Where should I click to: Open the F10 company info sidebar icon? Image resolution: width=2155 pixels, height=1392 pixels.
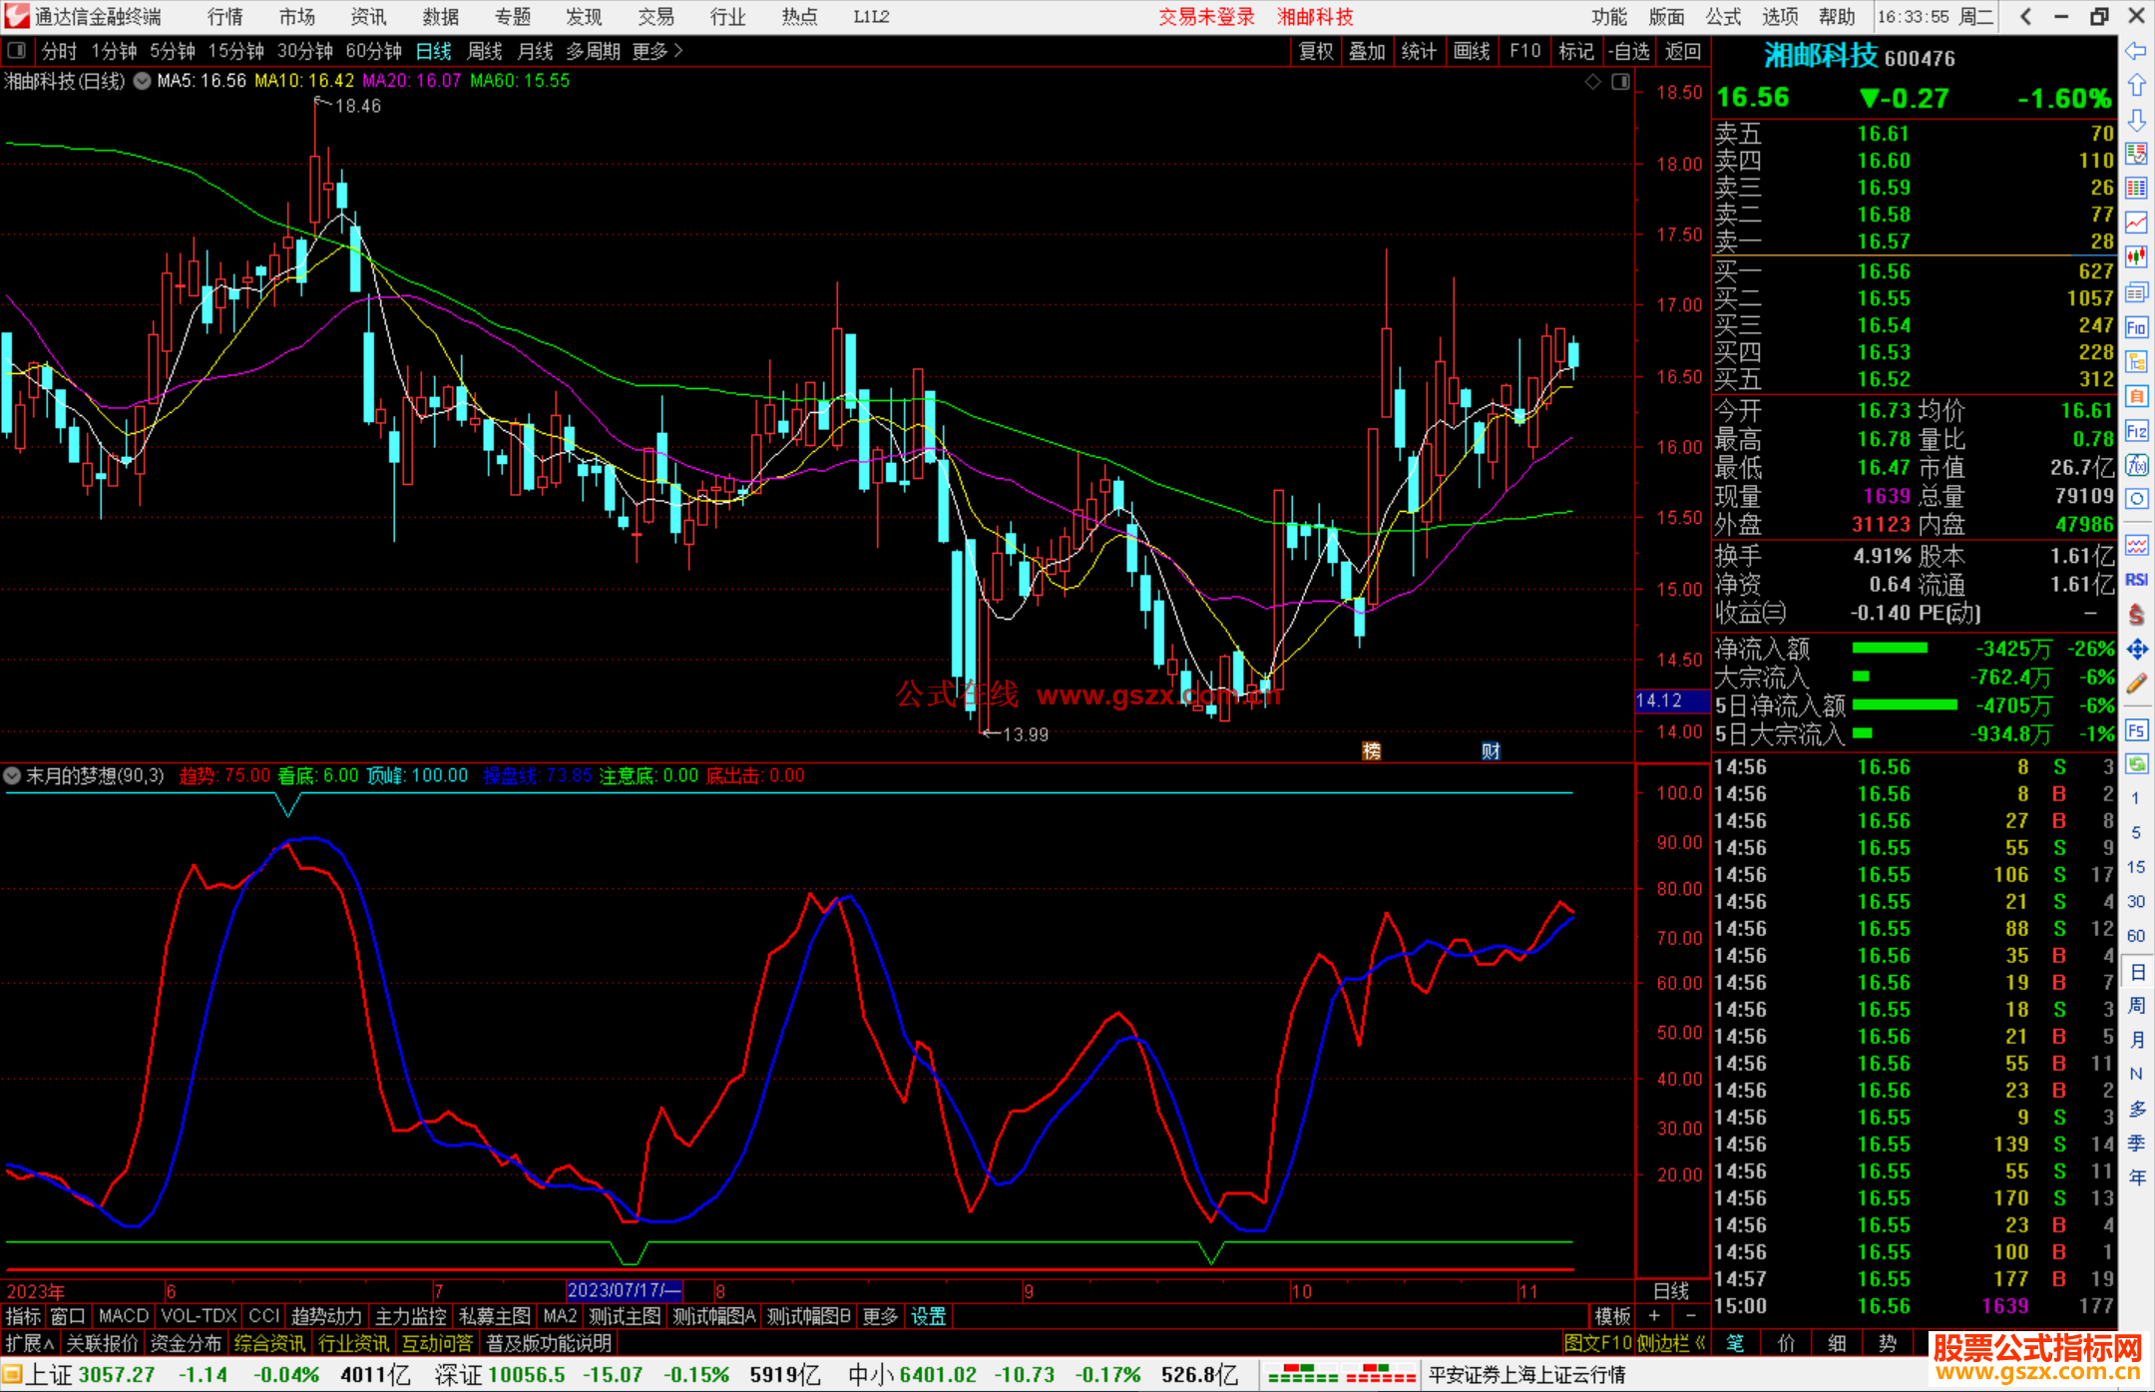(x=2136, y=327)
